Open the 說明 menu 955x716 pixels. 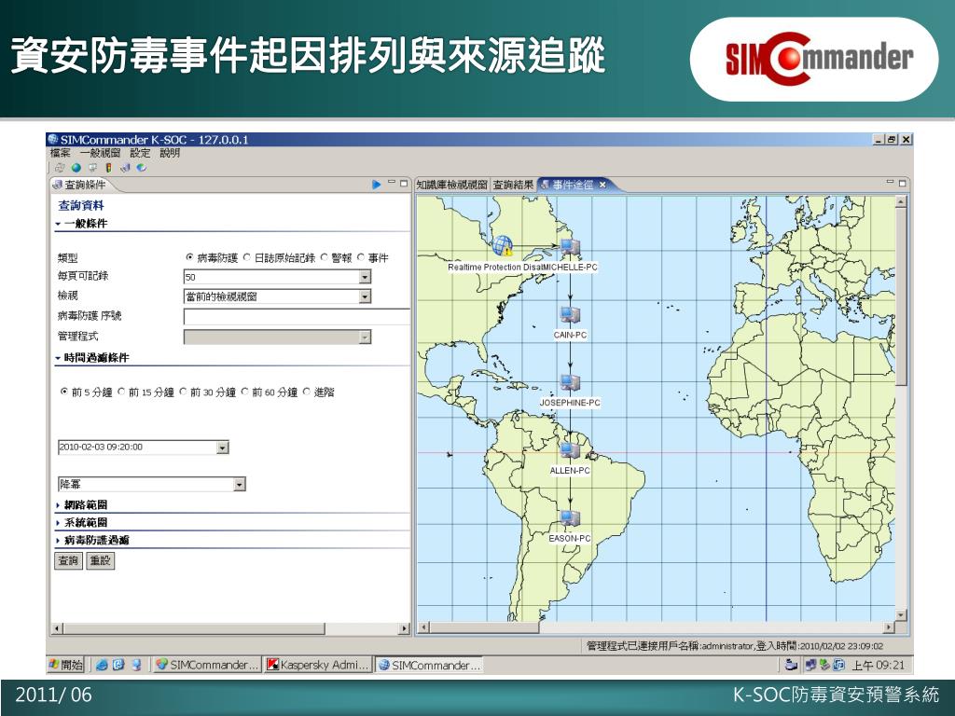pos(170,153)
